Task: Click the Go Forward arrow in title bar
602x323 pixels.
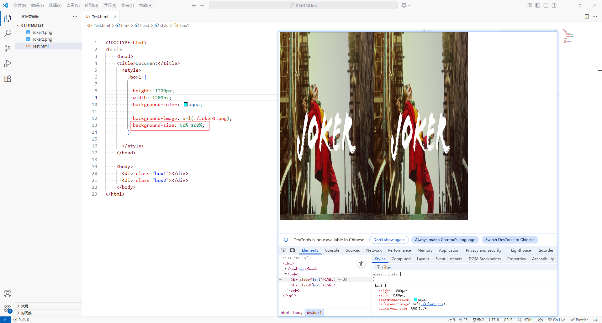Action: tap(202, 5)
